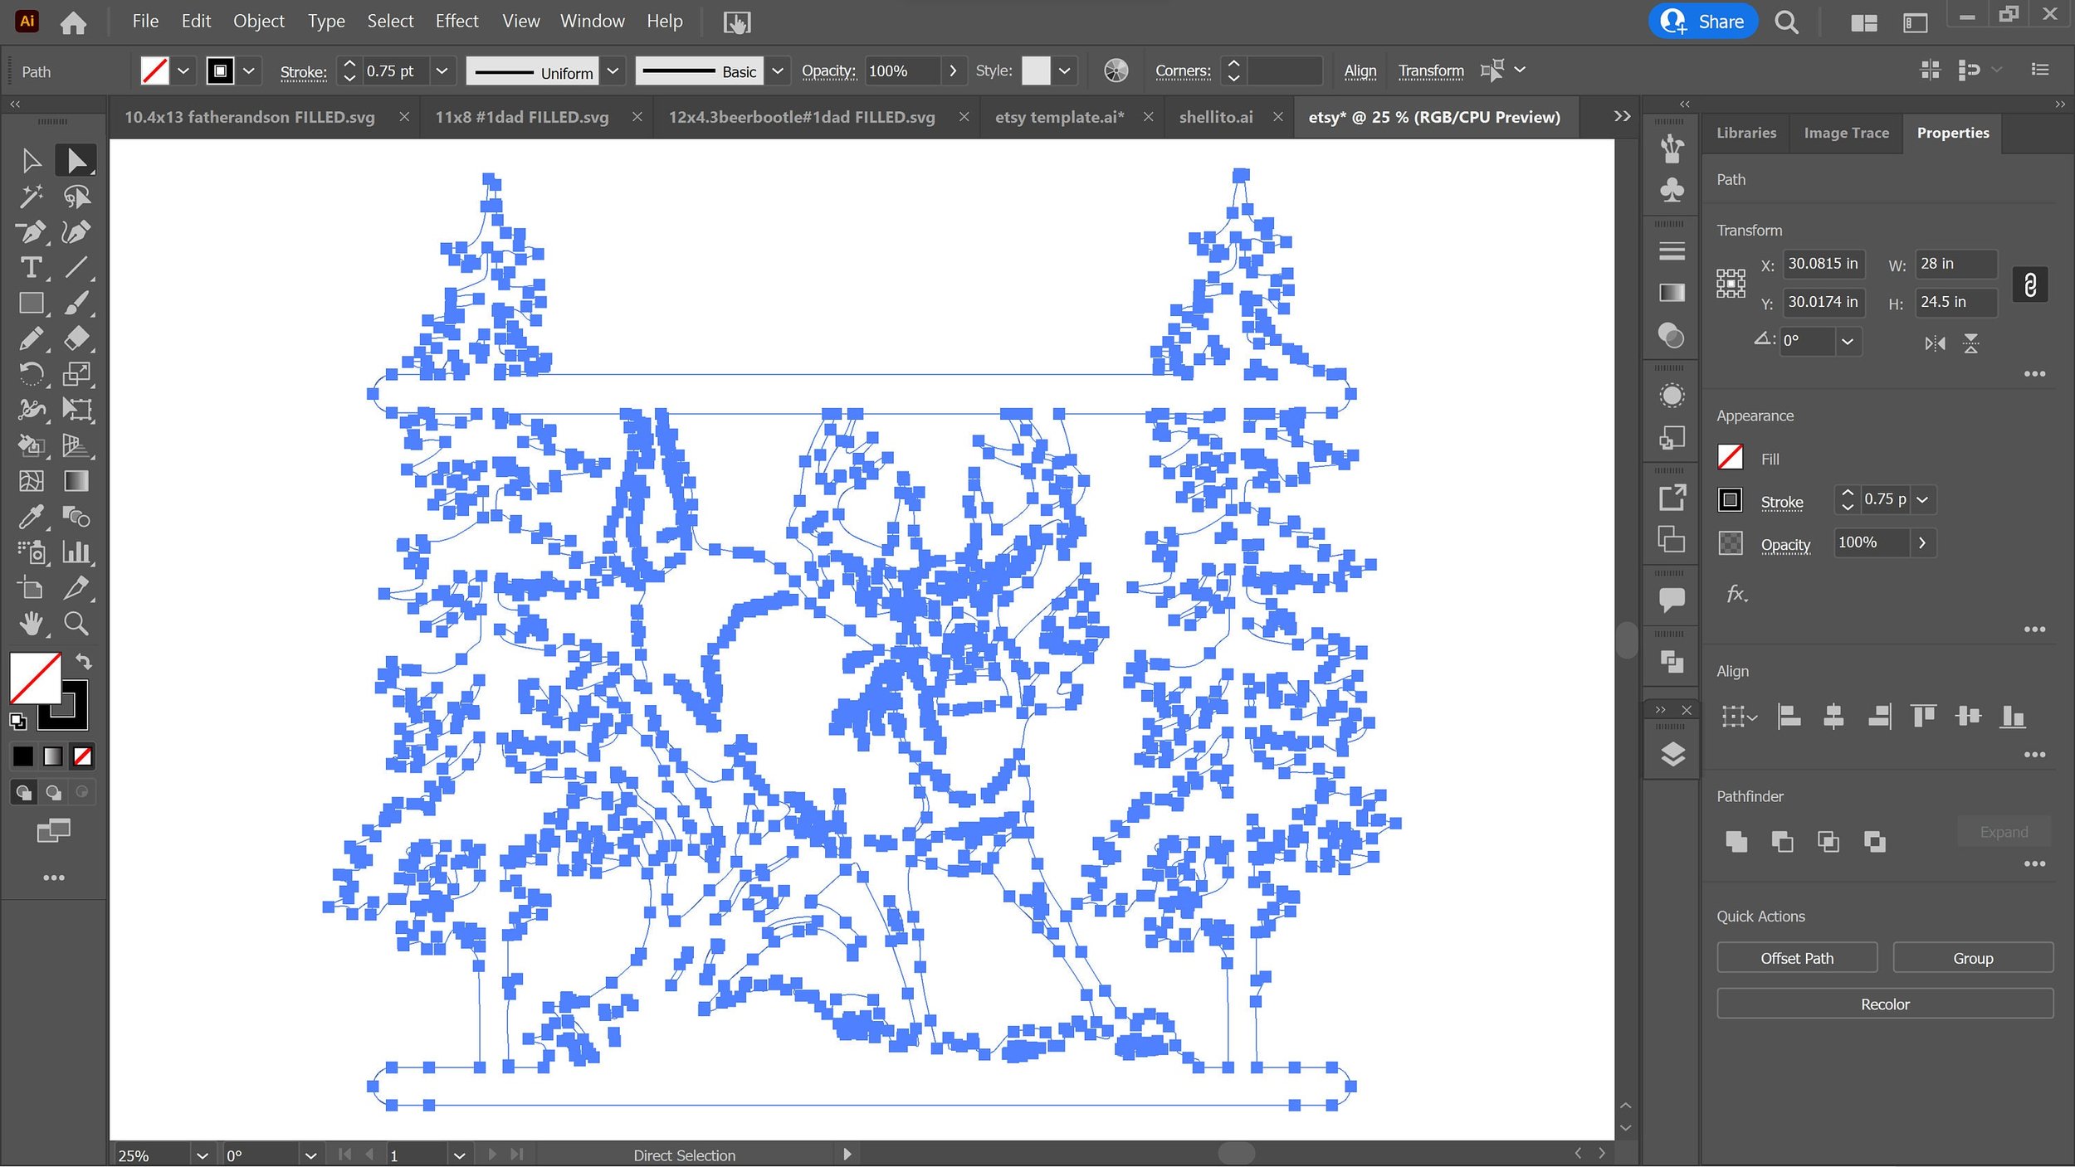The width and height of the screenshot is (2075, 1167).
Task: Click the Recolor button
Action: pos(1885,1004)
